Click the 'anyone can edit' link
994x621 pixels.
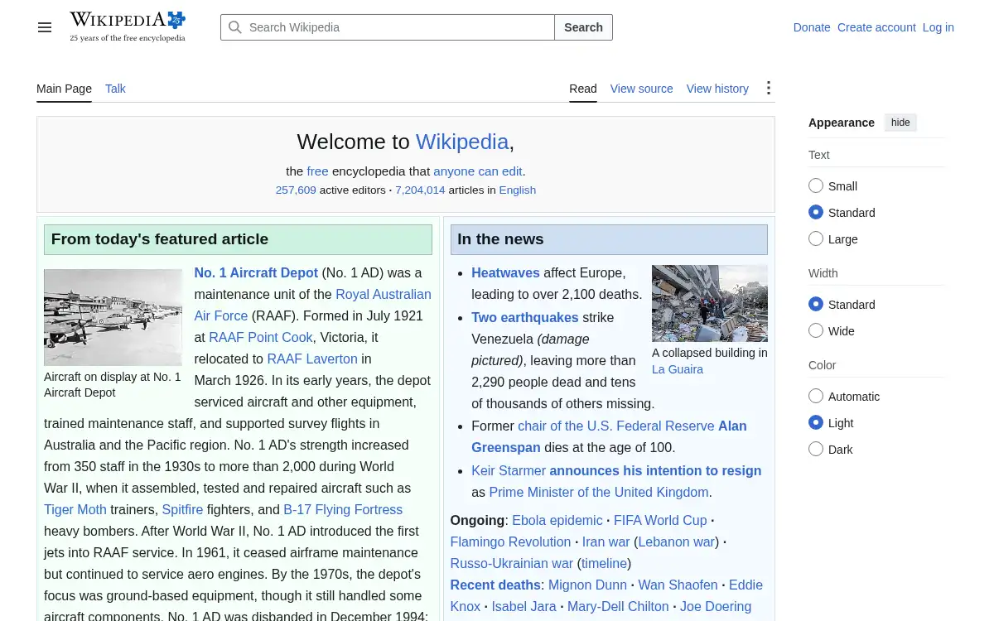(x=478, y=171)
